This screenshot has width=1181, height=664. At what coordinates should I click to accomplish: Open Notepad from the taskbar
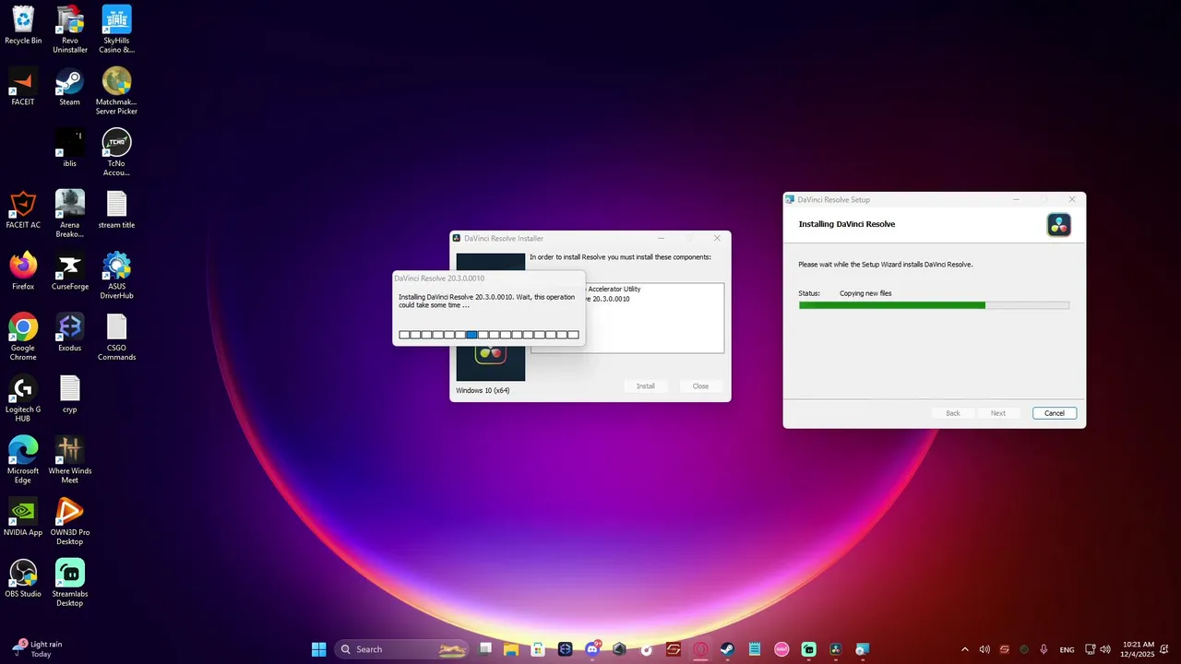pyautogui.click(x=755, y=649)
